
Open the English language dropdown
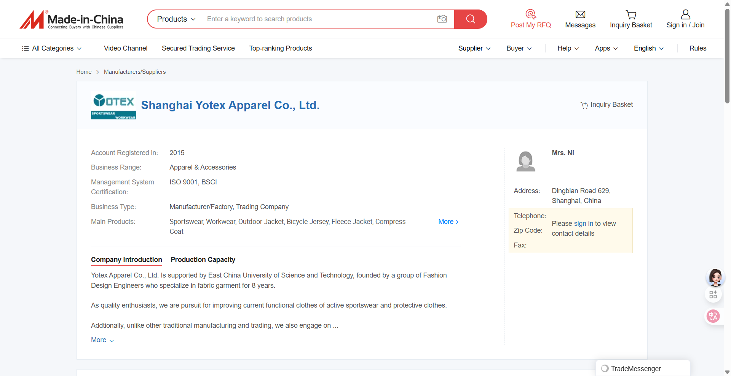click(x=648, y=48)
